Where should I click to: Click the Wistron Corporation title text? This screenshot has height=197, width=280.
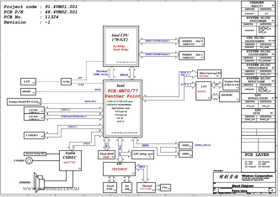pyautogui.click(x=257, y=176)
